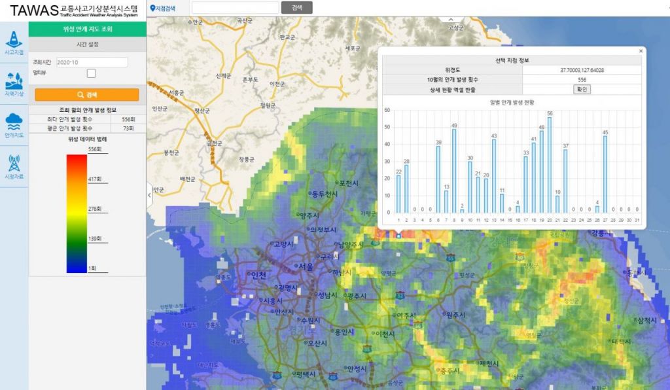Click the gray 검색 button in top bar
670x390 pixels.
pyautogui.click(x=296, y=8)
